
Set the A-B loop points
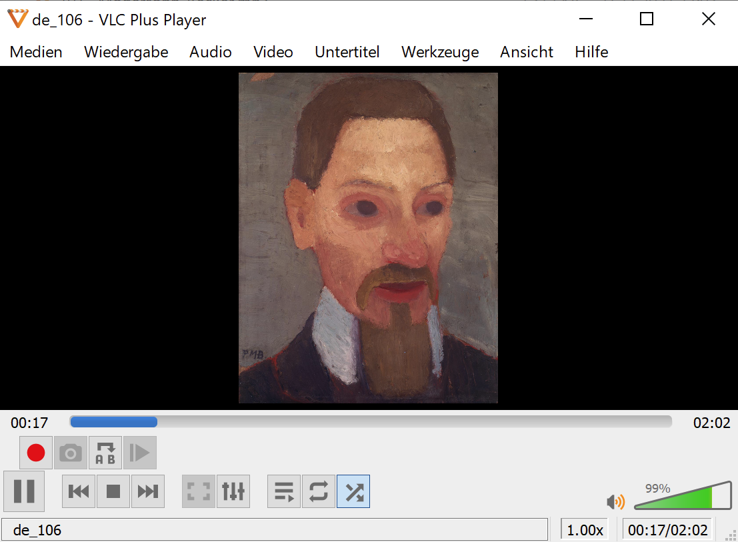point(105,453)
